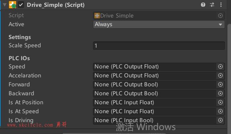Disable the Drive_Simple component checkbox
This screenshot has width=231, height=134.
tap(21, 5)
